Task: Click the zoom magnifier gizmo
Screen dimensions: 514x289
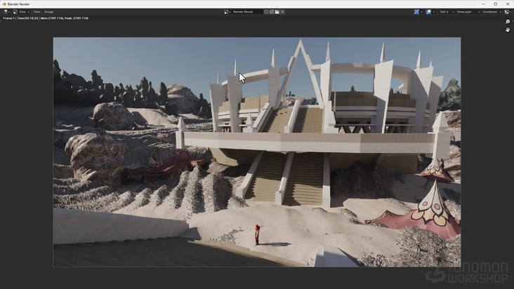Action: [x=508, y=22]
